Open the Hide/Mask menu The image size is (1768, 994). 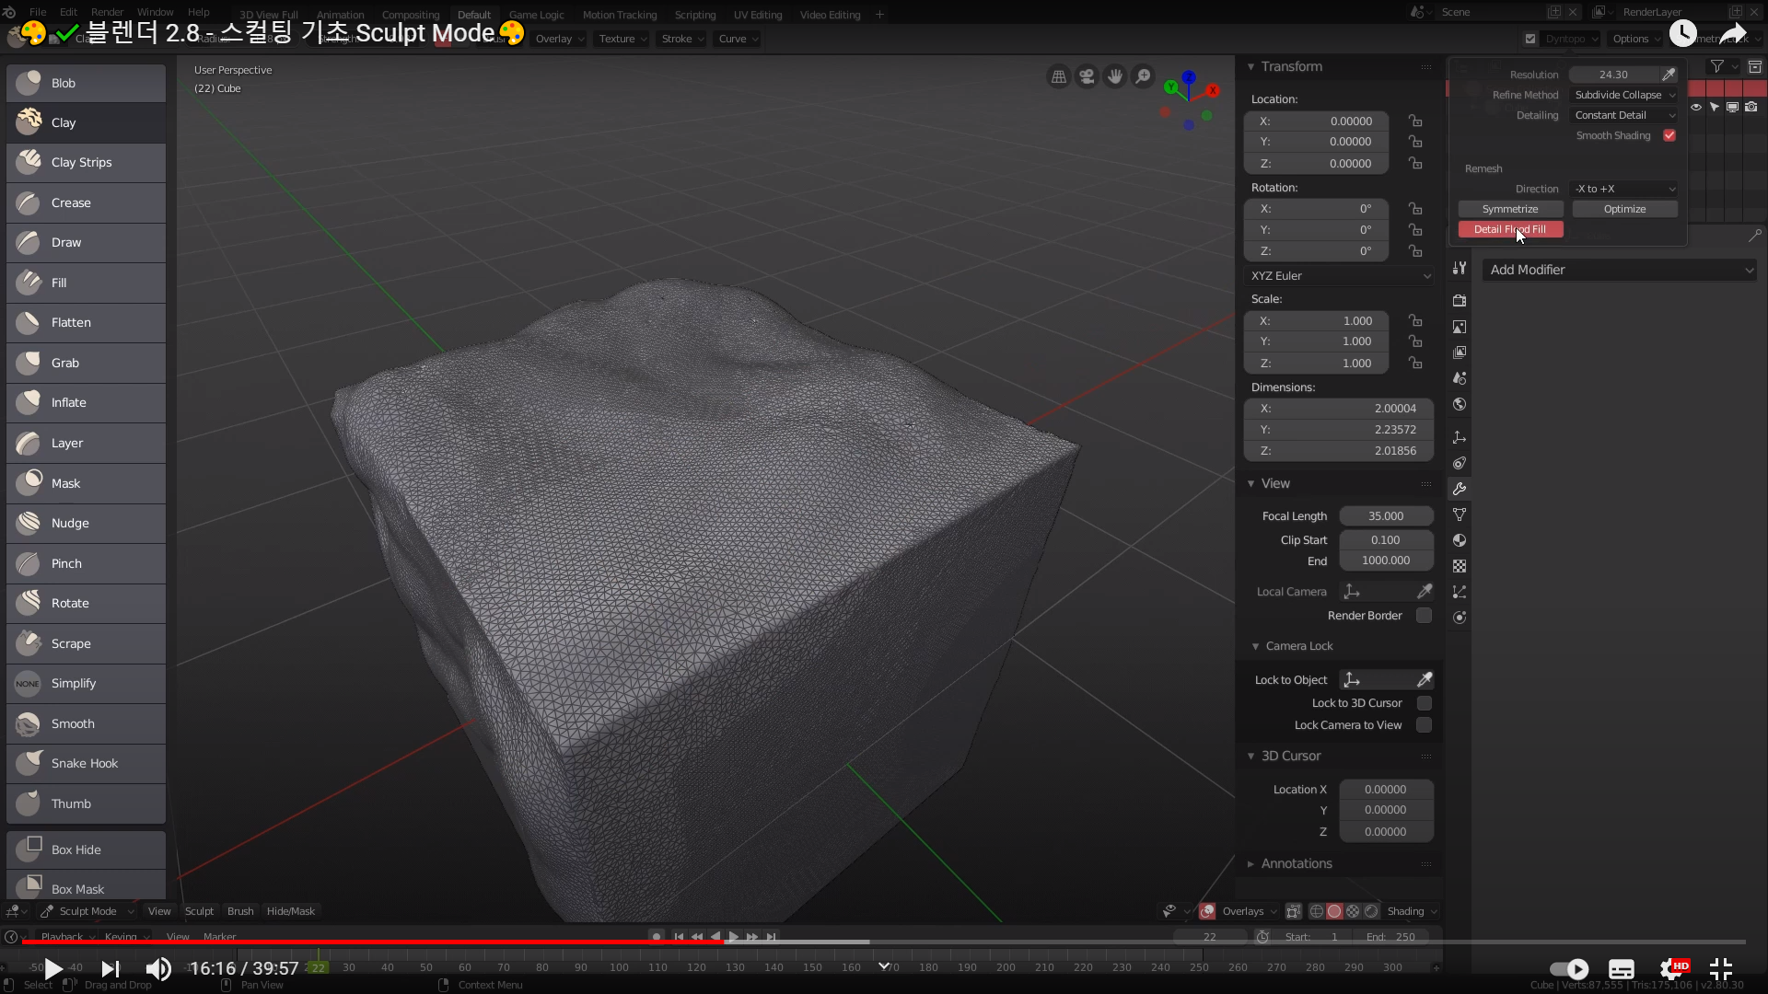point(290,911)
